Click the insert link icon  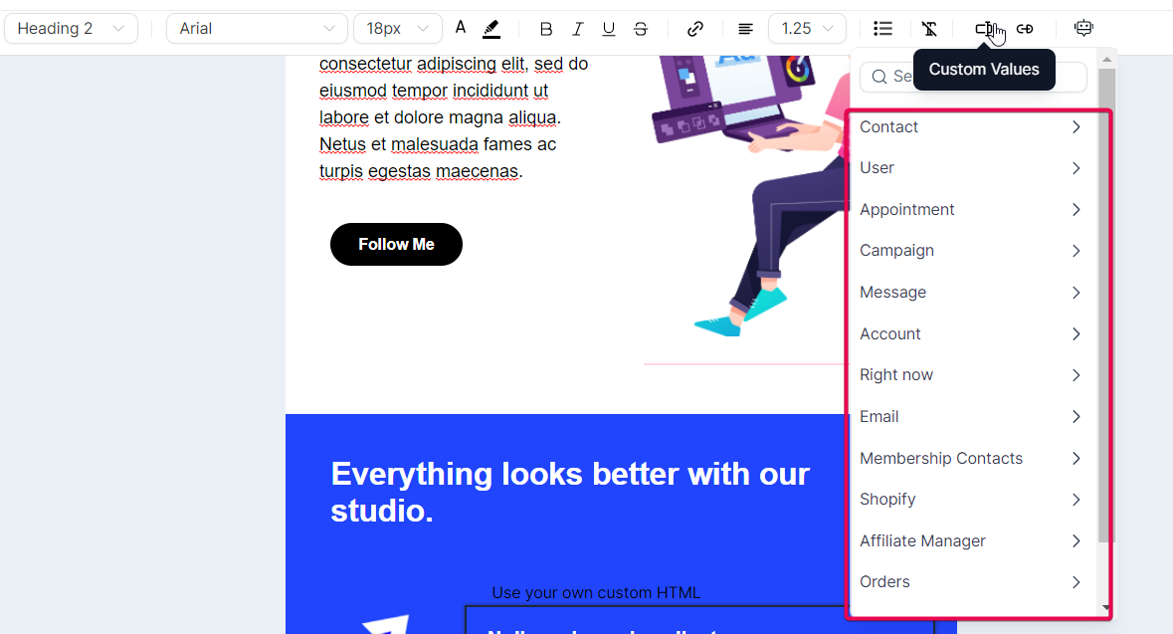pyautogui.click(x=695, y=29)
